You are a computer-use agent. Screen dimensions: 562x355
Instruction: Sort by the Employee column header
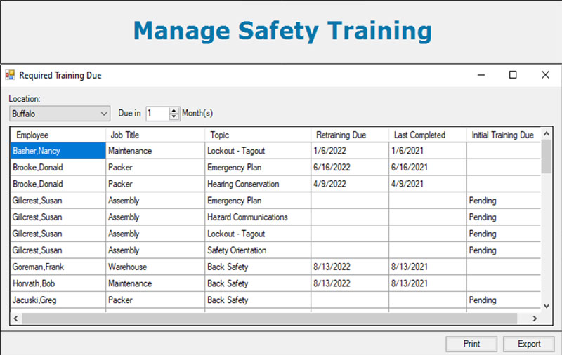[x=58, y=135]
